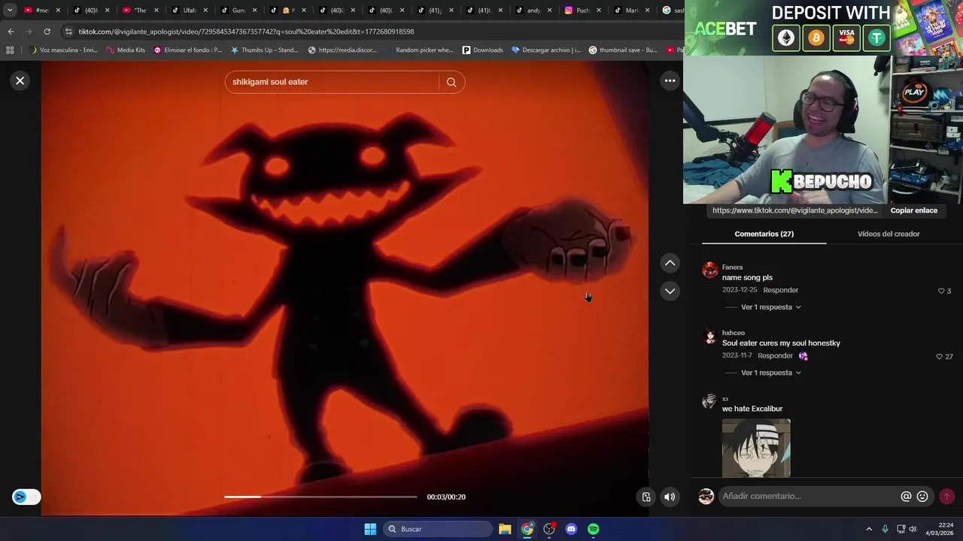The height and width of the screenshot is (541, 963).
Task: Switch to 'Videos del creador' tab
Action: [x=889, y=234]
